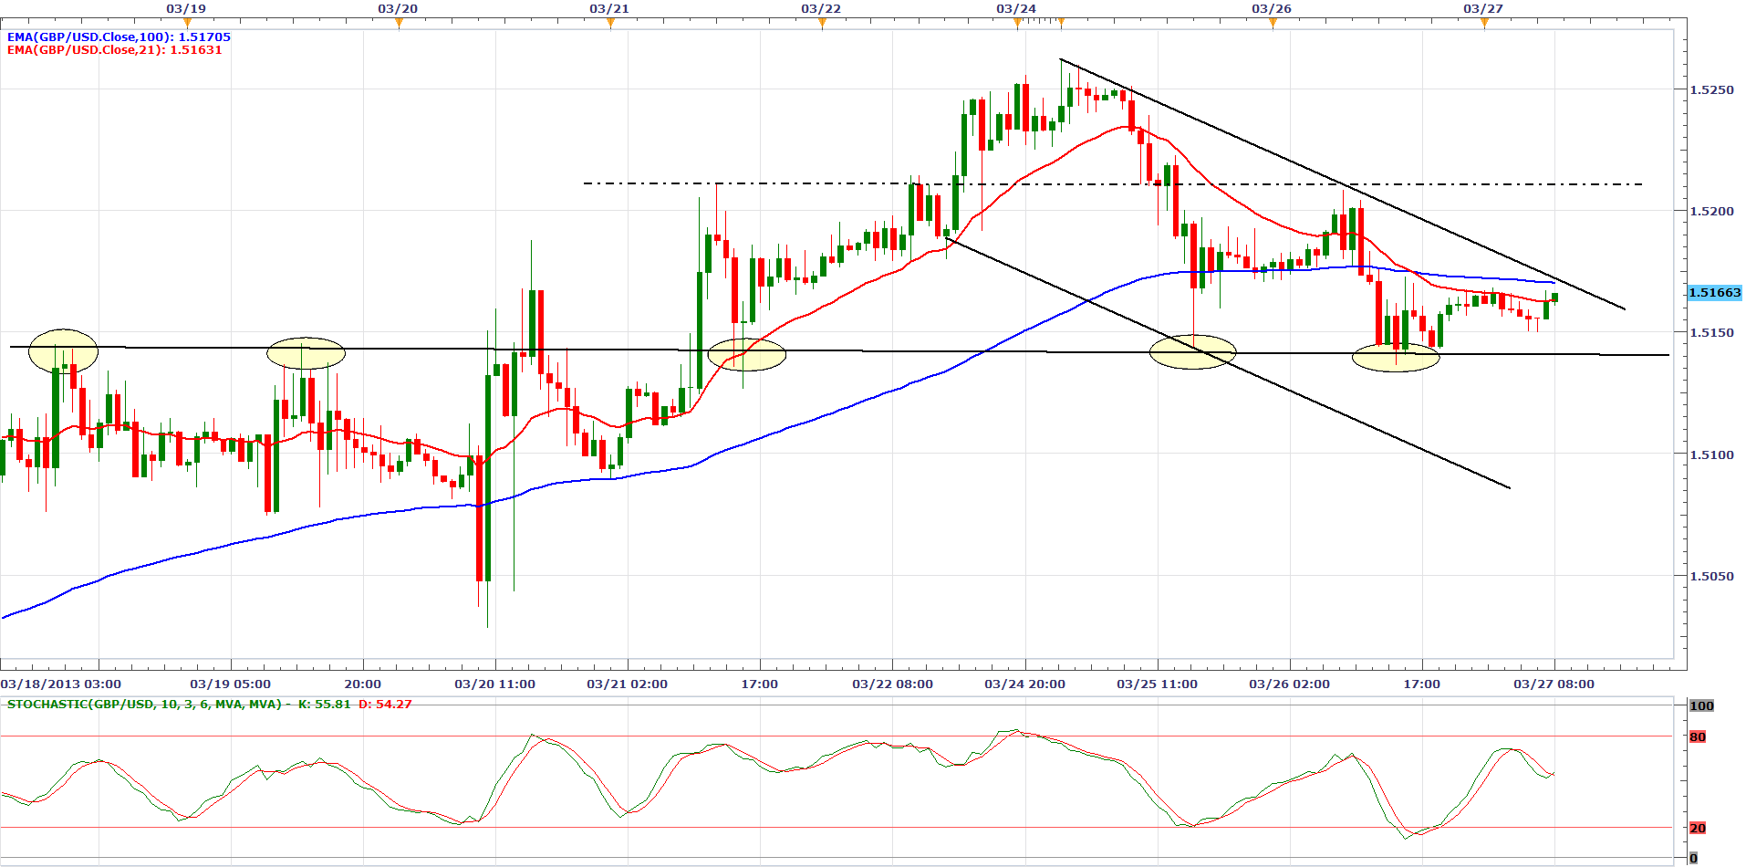
Task: Select the blue EMA 100 indicator label
Action: (x=119, y=37)
